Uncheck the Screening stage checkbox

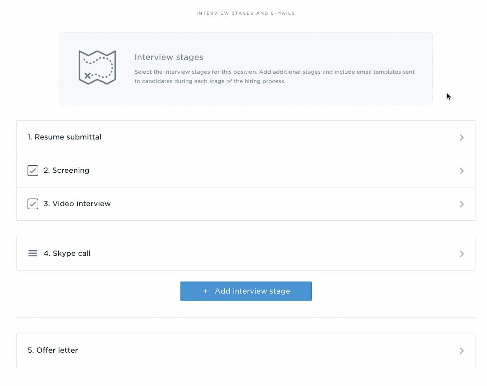click(33, 171)
